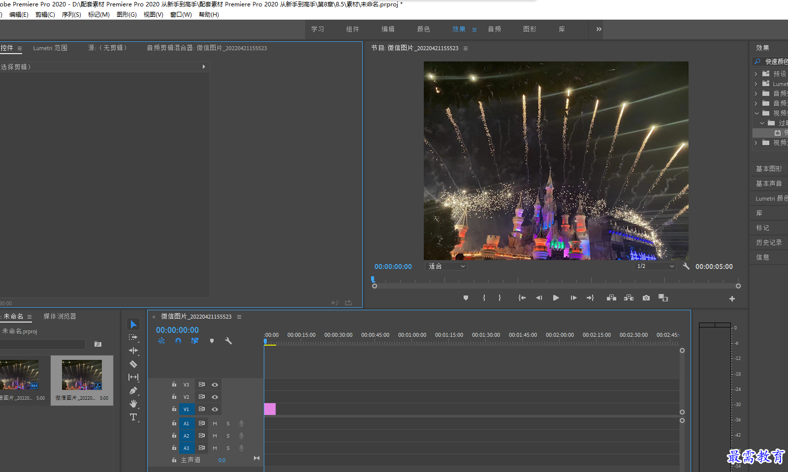Collapse the open 视频 effects folder
Image resolution: width=788 pixels, height=472 pixels.
click(756, 113)
